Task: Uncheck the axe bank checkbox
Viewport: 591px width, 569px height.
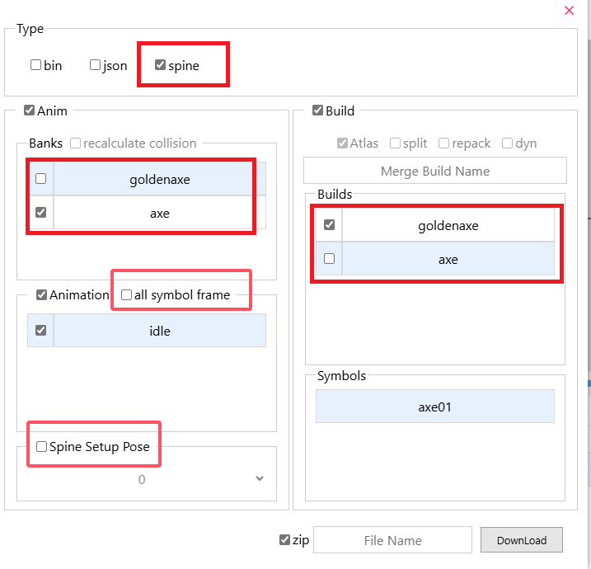Action: tap(41, 213)
